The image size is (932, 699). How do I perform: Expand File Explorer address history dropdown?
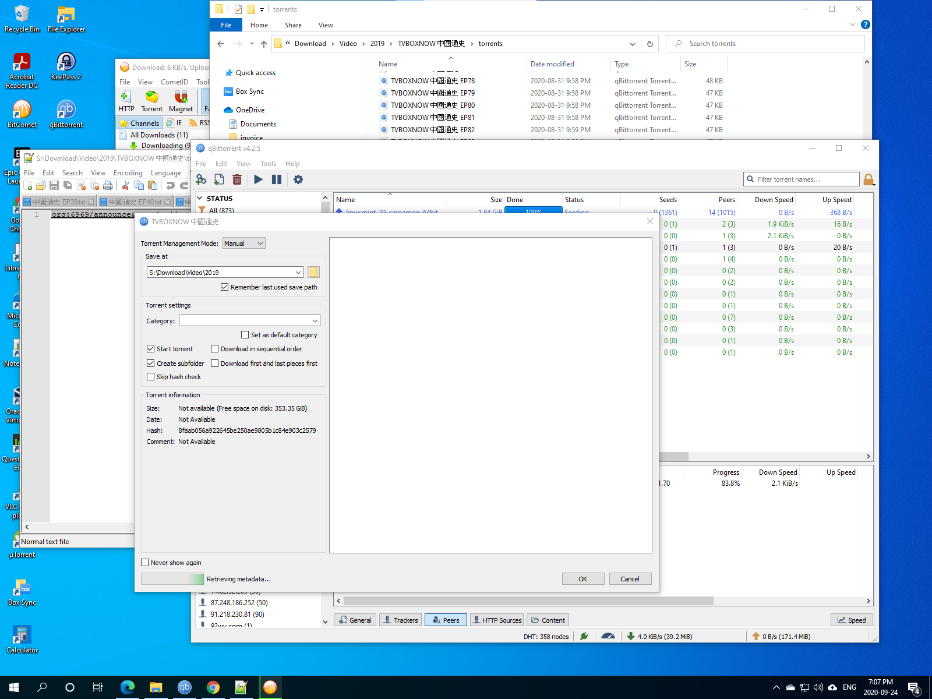[x=633, y=44]
